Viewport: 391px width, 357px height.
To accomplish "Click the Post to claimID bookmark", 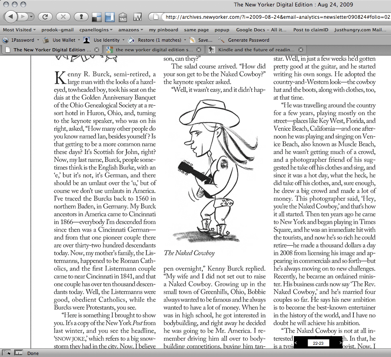I will pos(311,30).
